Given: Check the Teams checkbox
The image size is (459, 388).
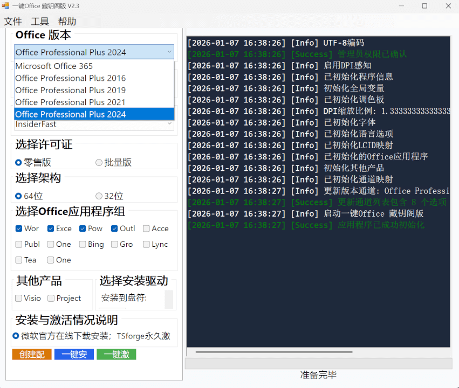Looking at the screenshot, I should tap(19, 260).
